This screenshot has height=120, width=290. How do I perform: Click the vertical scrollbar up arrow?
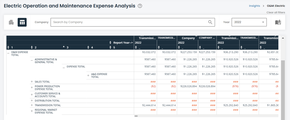[x=282, y=38]
